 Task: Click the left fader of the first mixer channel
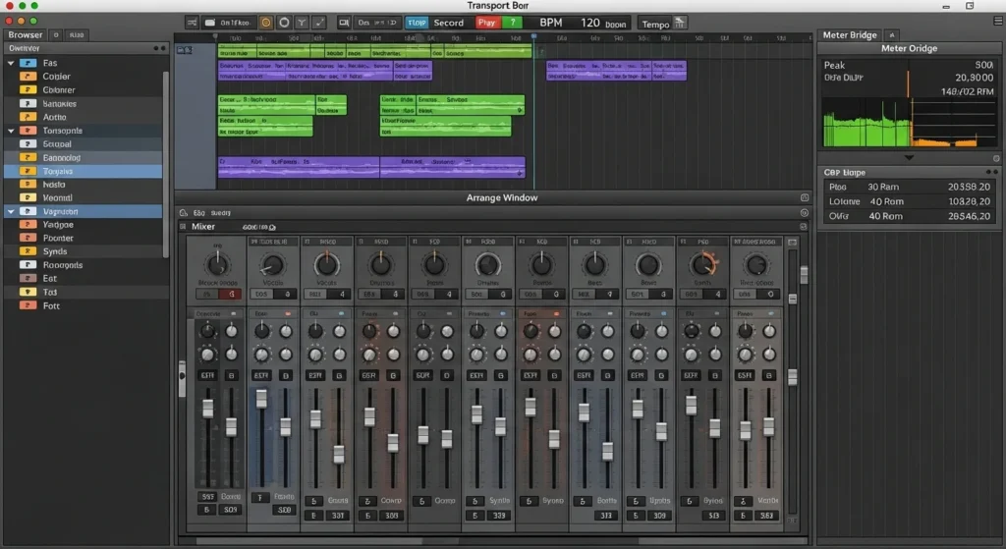tap(207, 409)
